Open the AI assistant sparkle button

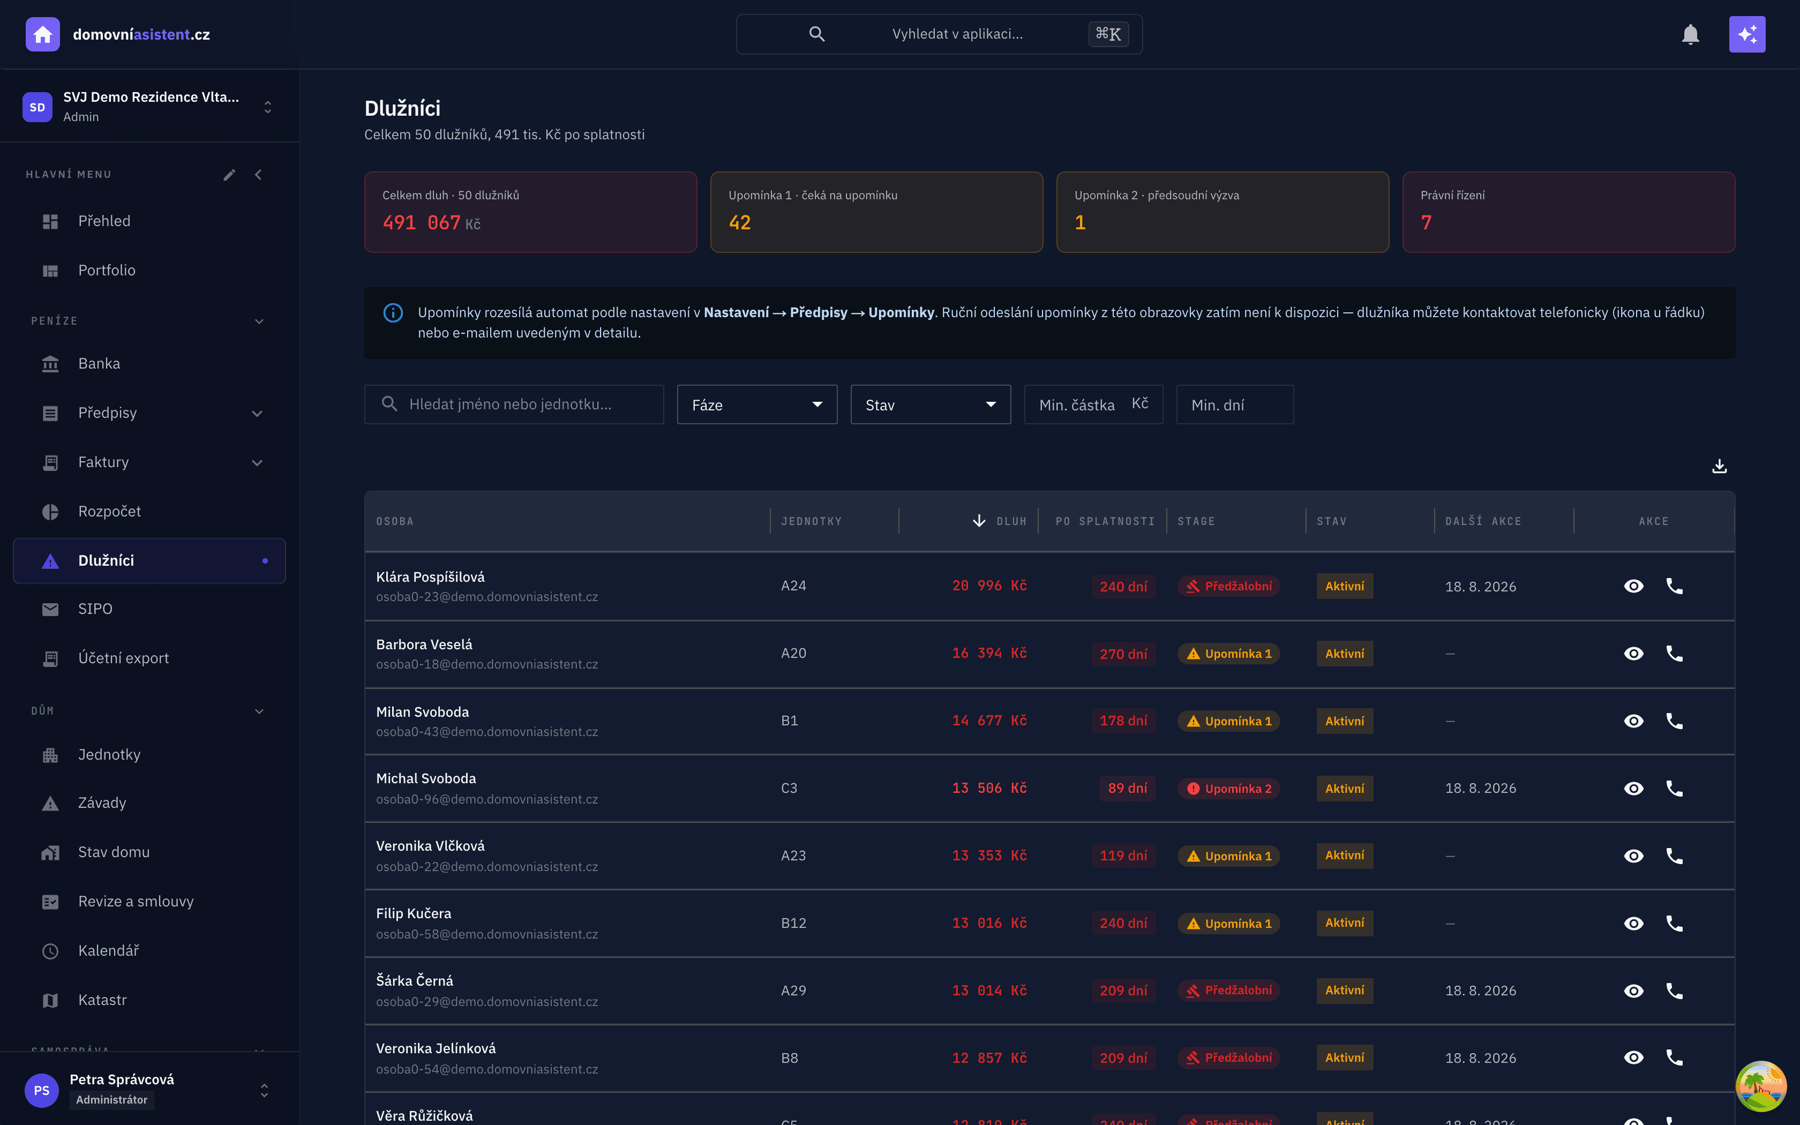pos(1746,34)
